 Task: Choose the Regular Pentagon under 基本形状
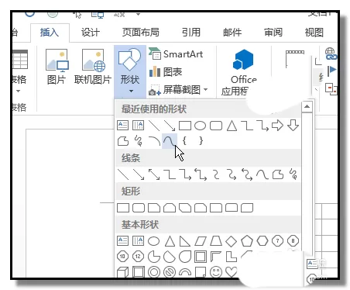pos(247,241)
